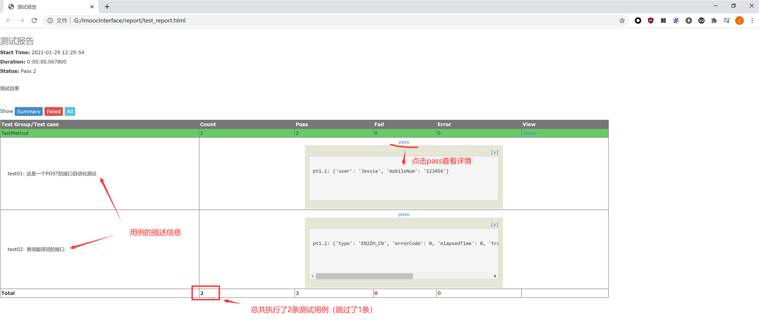Open the dark square extension icon
The height and width of the screenshot is (324, 759).
click(x=663, y=21)
